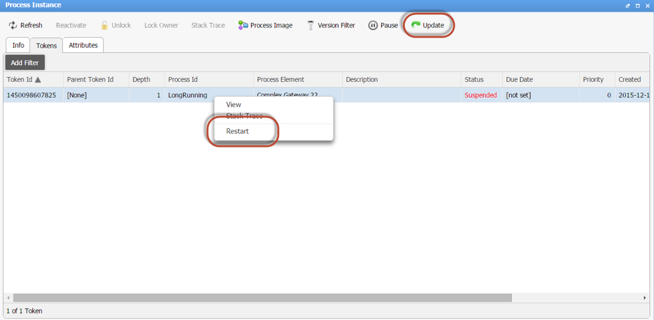
Task: Click the Add Filter button
Action: (25, 62)
